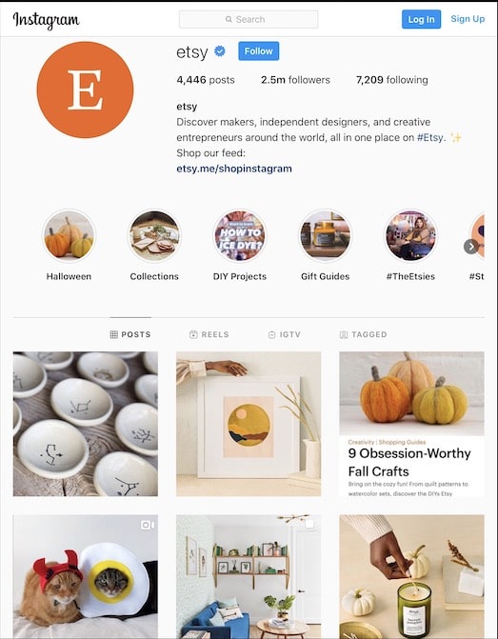Open the Collections story highlight
Viewport: 498px width, 639px height.
tap(154, 235)
